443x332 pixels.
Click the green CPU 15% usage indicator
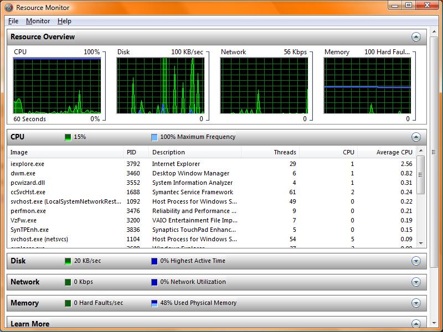point(68,137)
